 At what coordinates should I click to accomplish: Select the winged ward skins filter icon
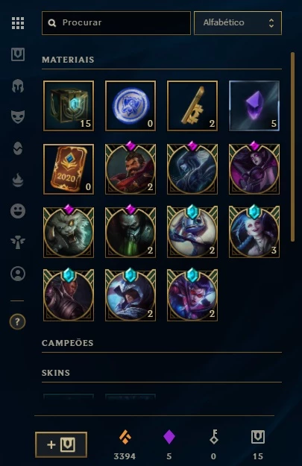(x=18, y=242)
